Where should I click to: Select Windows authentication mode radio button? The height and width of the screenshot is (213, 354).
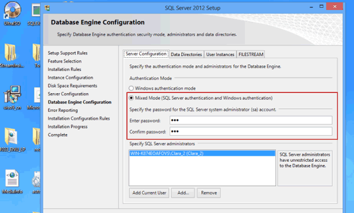131,88
